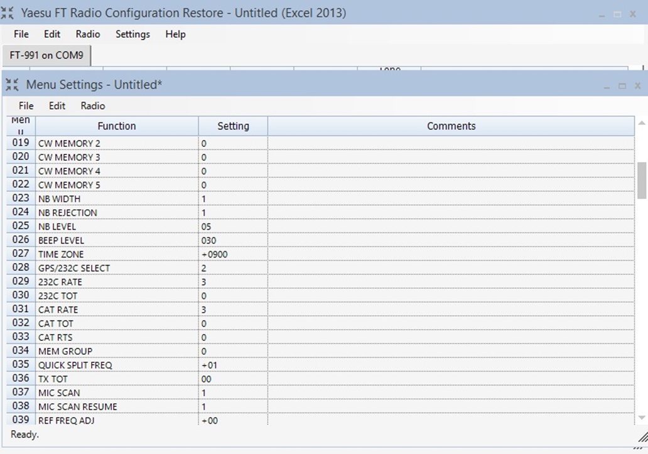Click the Yaesu app icon in title bar

coord(9,13)
